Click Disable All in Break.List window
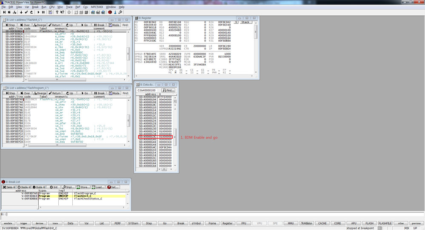This screenshot has width=425, height=230. click(24, 187)
